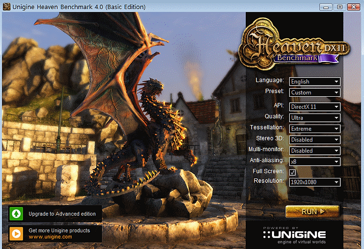The width and height of the screenshot is (364, 249).
Task: Click the Unigine engine logo
Action: tap(295, 235)
